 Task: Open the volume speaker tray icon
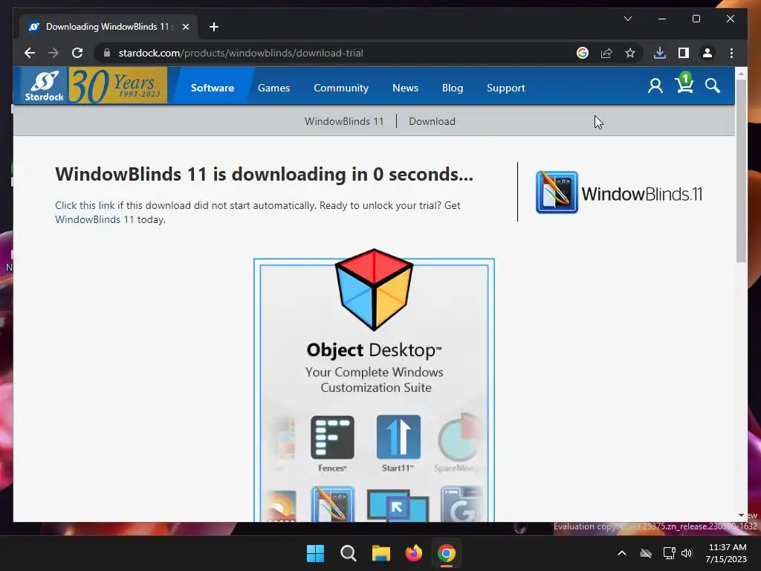click(687, 553)
